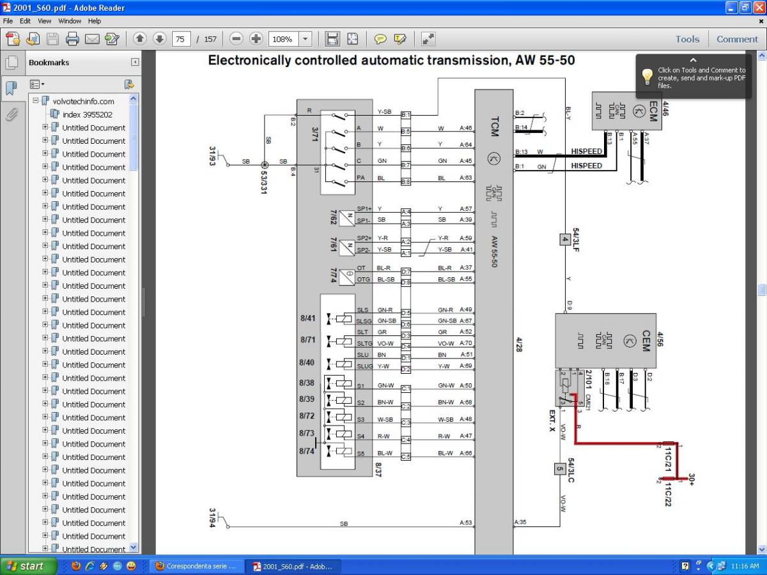Go to previous page with up arrow
The image size is (767, 575).
[x=140, y=39]
